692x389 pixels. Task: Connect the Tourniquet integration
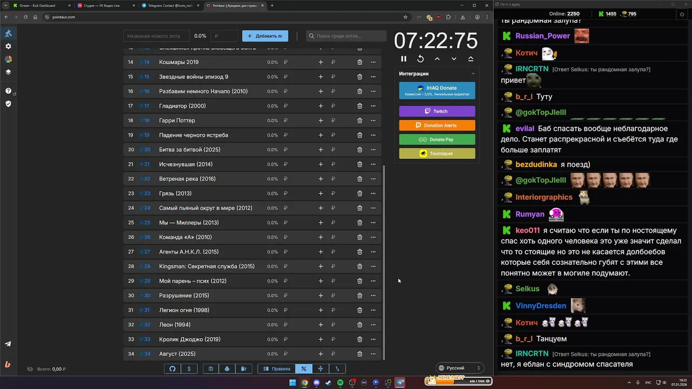(x=437, y=153)
